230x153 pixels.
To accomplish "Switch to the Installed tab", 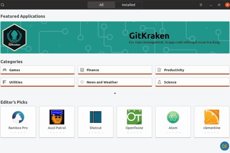I will (129, 5).
